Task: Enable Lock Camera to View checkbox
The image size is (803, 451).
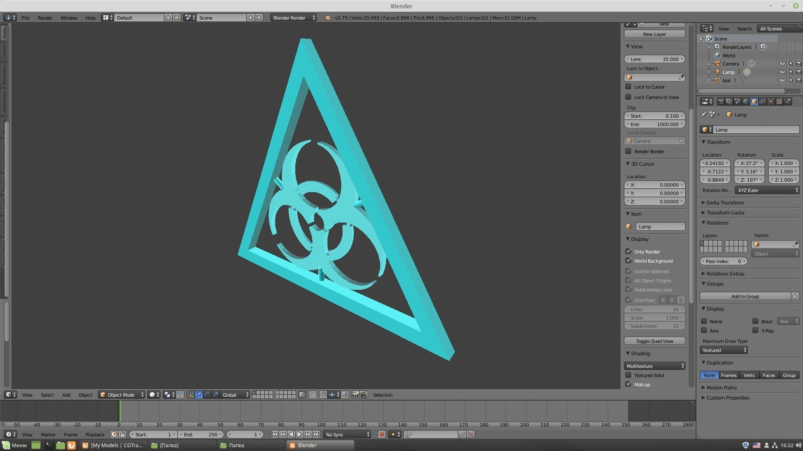Action: [628, 97]
